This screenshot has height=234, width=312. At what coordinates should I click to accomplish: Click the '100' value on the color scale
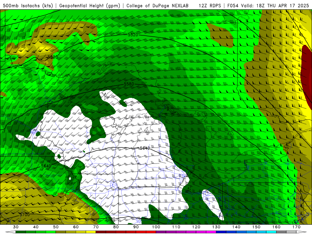coord(156,227)
